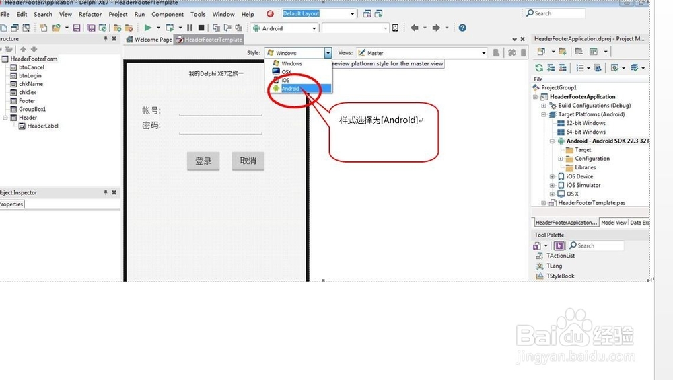Click the Save All toolbar icon
Screen dimensions: 673x380
92,28
